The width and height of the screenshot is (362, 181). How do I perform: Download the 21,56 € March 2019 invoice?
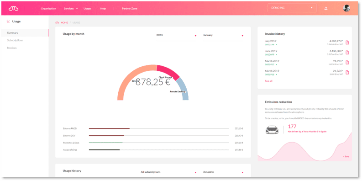pyautogui.click(x=347, y=72)
